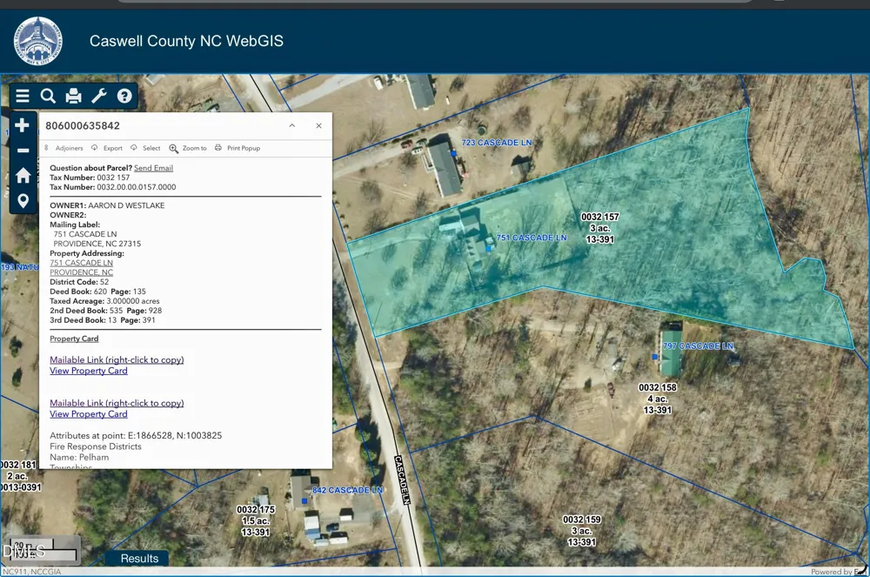Image resolution: width=870 pixels, height=577 pixels.
Task: Click the blue address point at 723 Cascade Ln
Action: [x=453, y=153]
